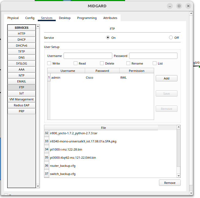Viewport: 200px width, 198px height.
Task: Click Add to create FTP user
Action: tap(167, 78)
